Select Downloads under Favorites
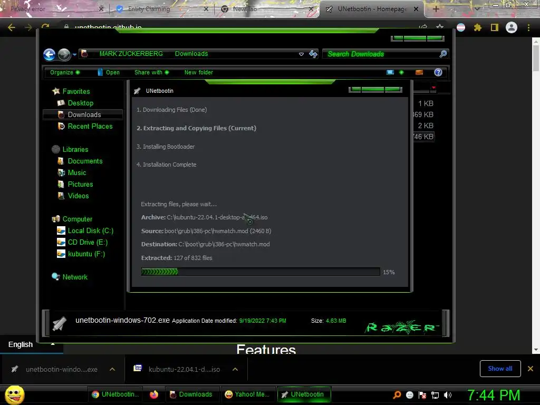Screen dimensions: 540x405 tap(83, 114)
